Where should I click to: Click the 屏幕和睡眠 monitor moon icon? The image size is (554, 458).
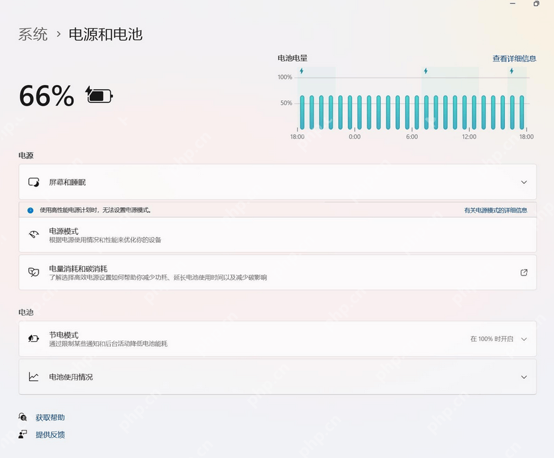point(34,183)
